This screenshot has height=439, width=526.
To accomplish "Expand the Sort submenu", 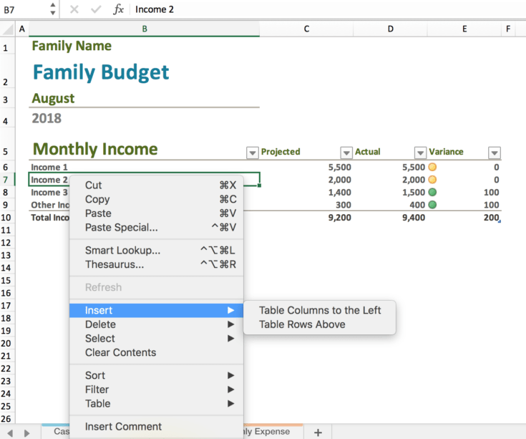I will point(156,375).
